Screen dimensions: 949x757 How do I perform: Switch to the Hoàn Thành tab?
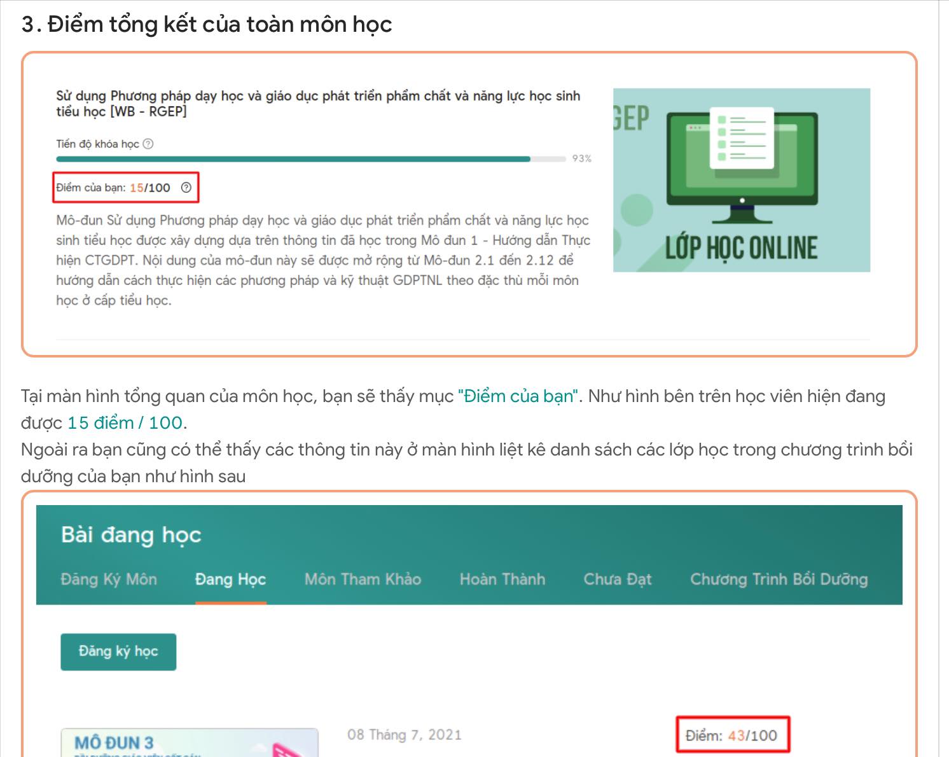click(x=502, y=580)
